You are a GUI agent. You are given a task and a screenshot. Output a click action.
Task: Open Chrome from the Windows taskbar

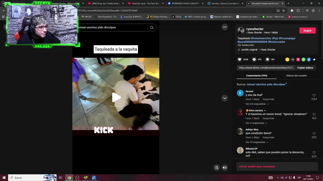pos(69,178)
